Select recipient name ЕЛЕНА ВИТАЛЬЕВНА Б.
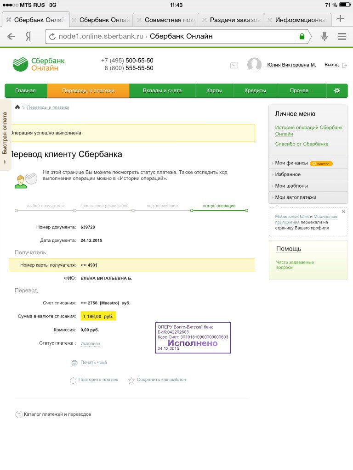 click(106, 278)
